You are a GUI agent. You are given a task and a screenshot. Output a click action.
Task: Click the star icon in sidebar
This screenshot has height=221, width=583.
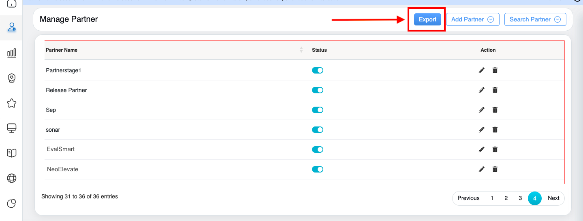click(x=12, y=103)
